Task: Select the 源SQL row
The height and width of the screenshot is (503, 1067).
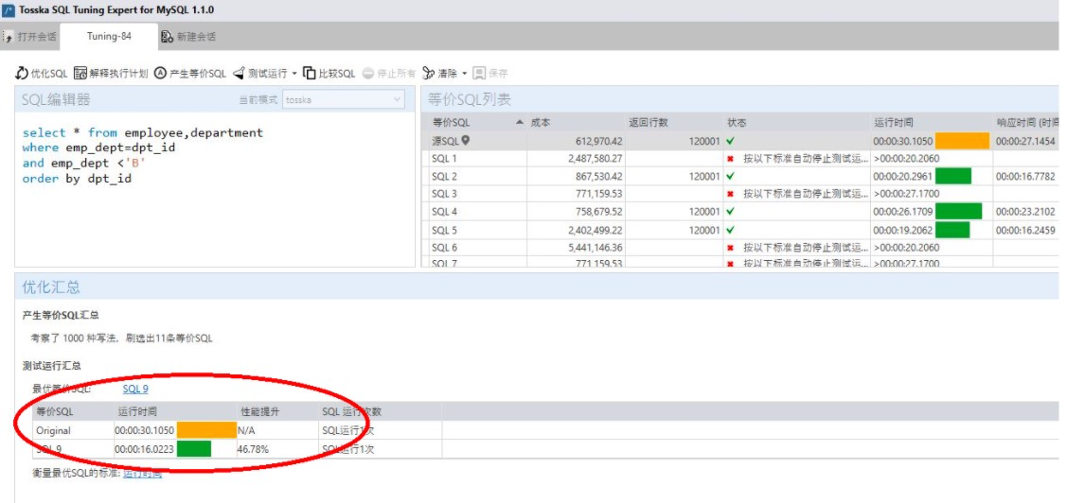Action: [740, 141]
